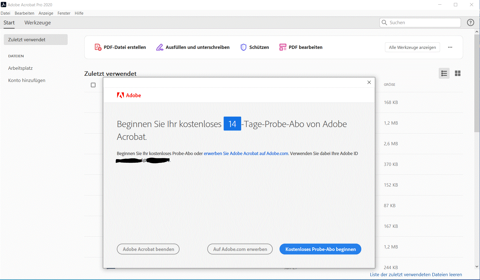Click Auf Adobe.com erwerben button
Image resolution: width=480 pixels, height=280 pixels.
tap(240, 249)
